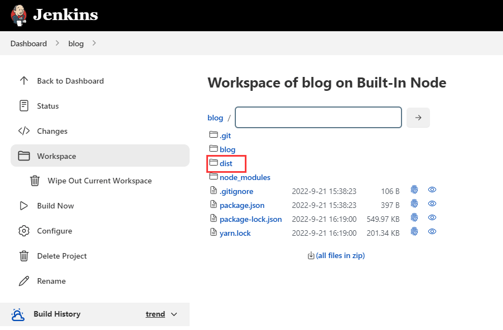Click blog folder icon in listing
Screen dimensions: 503x330
click(214, 148)
